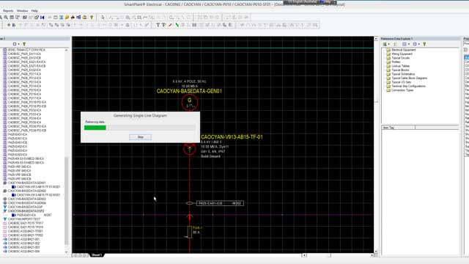Select the text tool T icon

[x=158, y=25]
